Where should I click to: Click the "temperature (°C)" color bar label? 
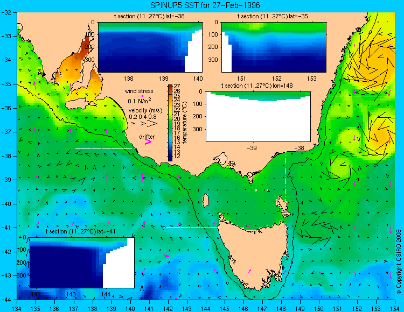point(185,123)
